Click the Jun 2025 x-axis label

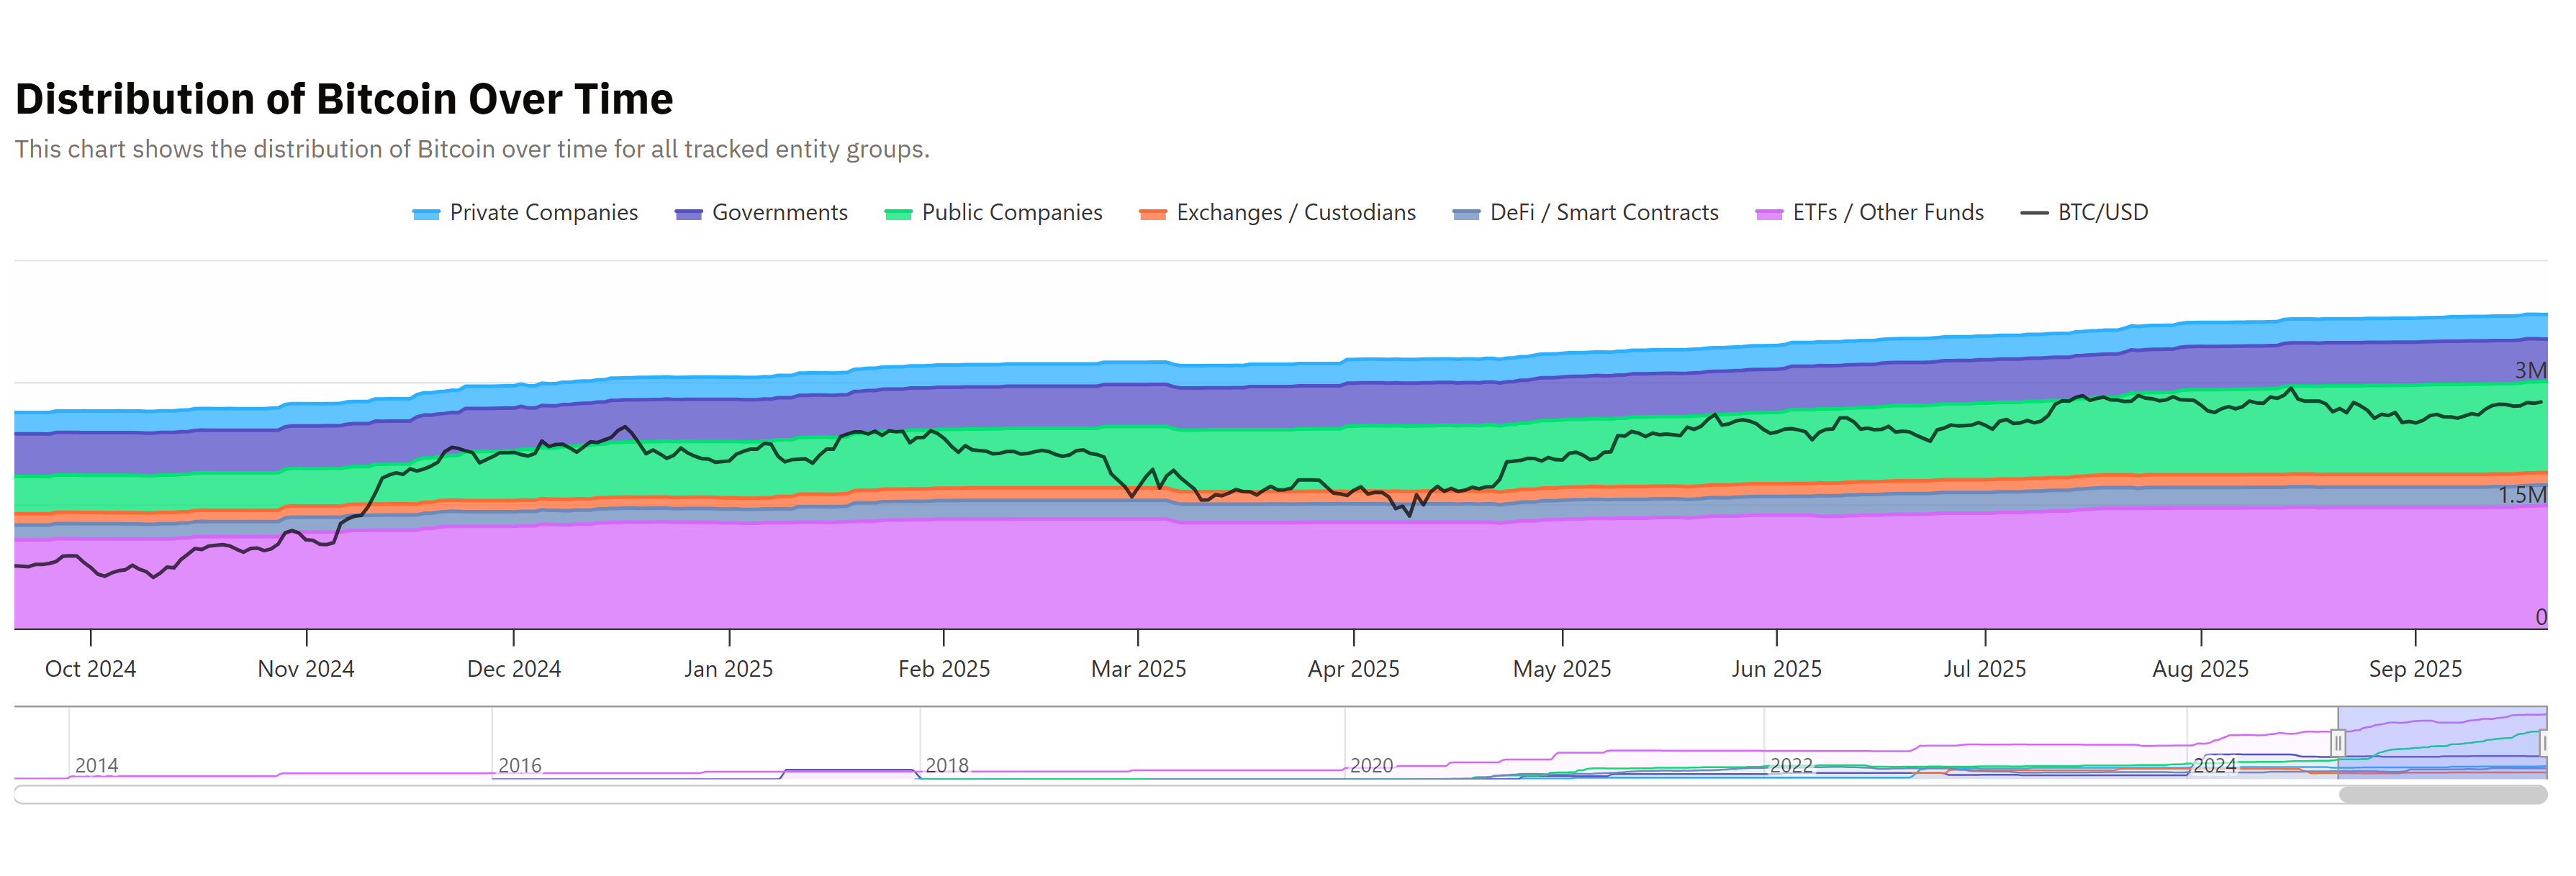pyautogui.click(x=1776, y=670)
